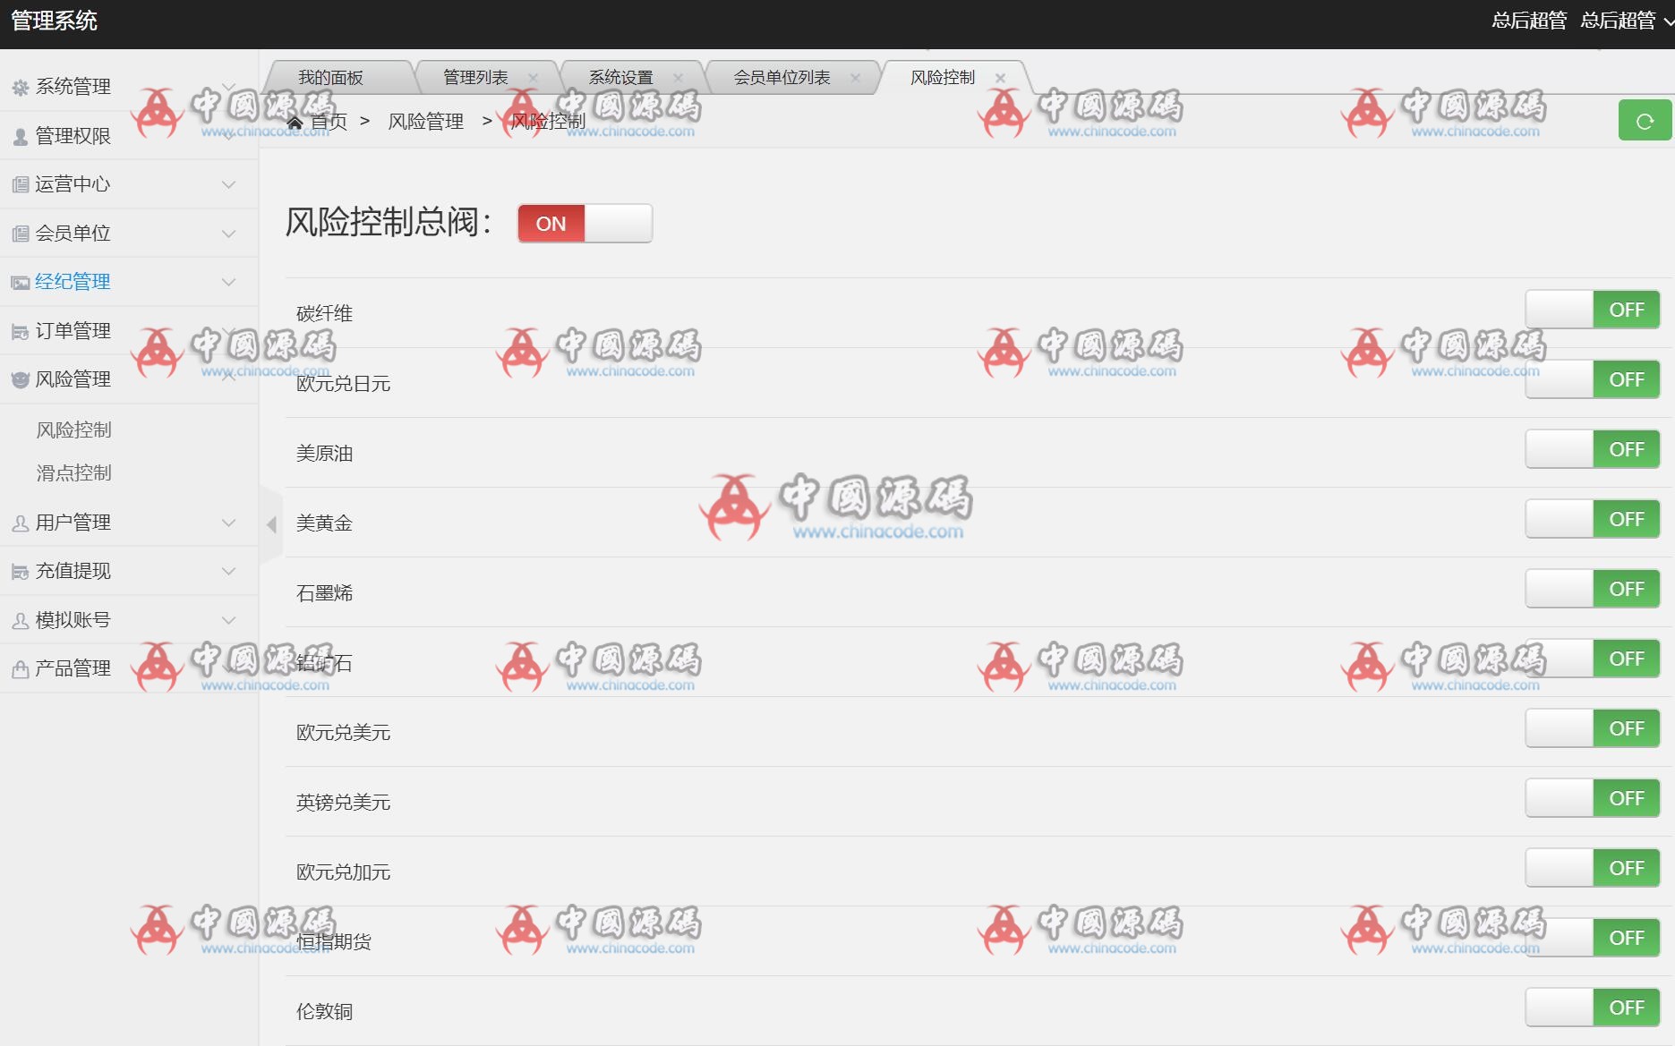This screenshot has width=1675, height=1046.
Task: Open the 管理权限 sidebar menu
Action: [x=129, y=136]
